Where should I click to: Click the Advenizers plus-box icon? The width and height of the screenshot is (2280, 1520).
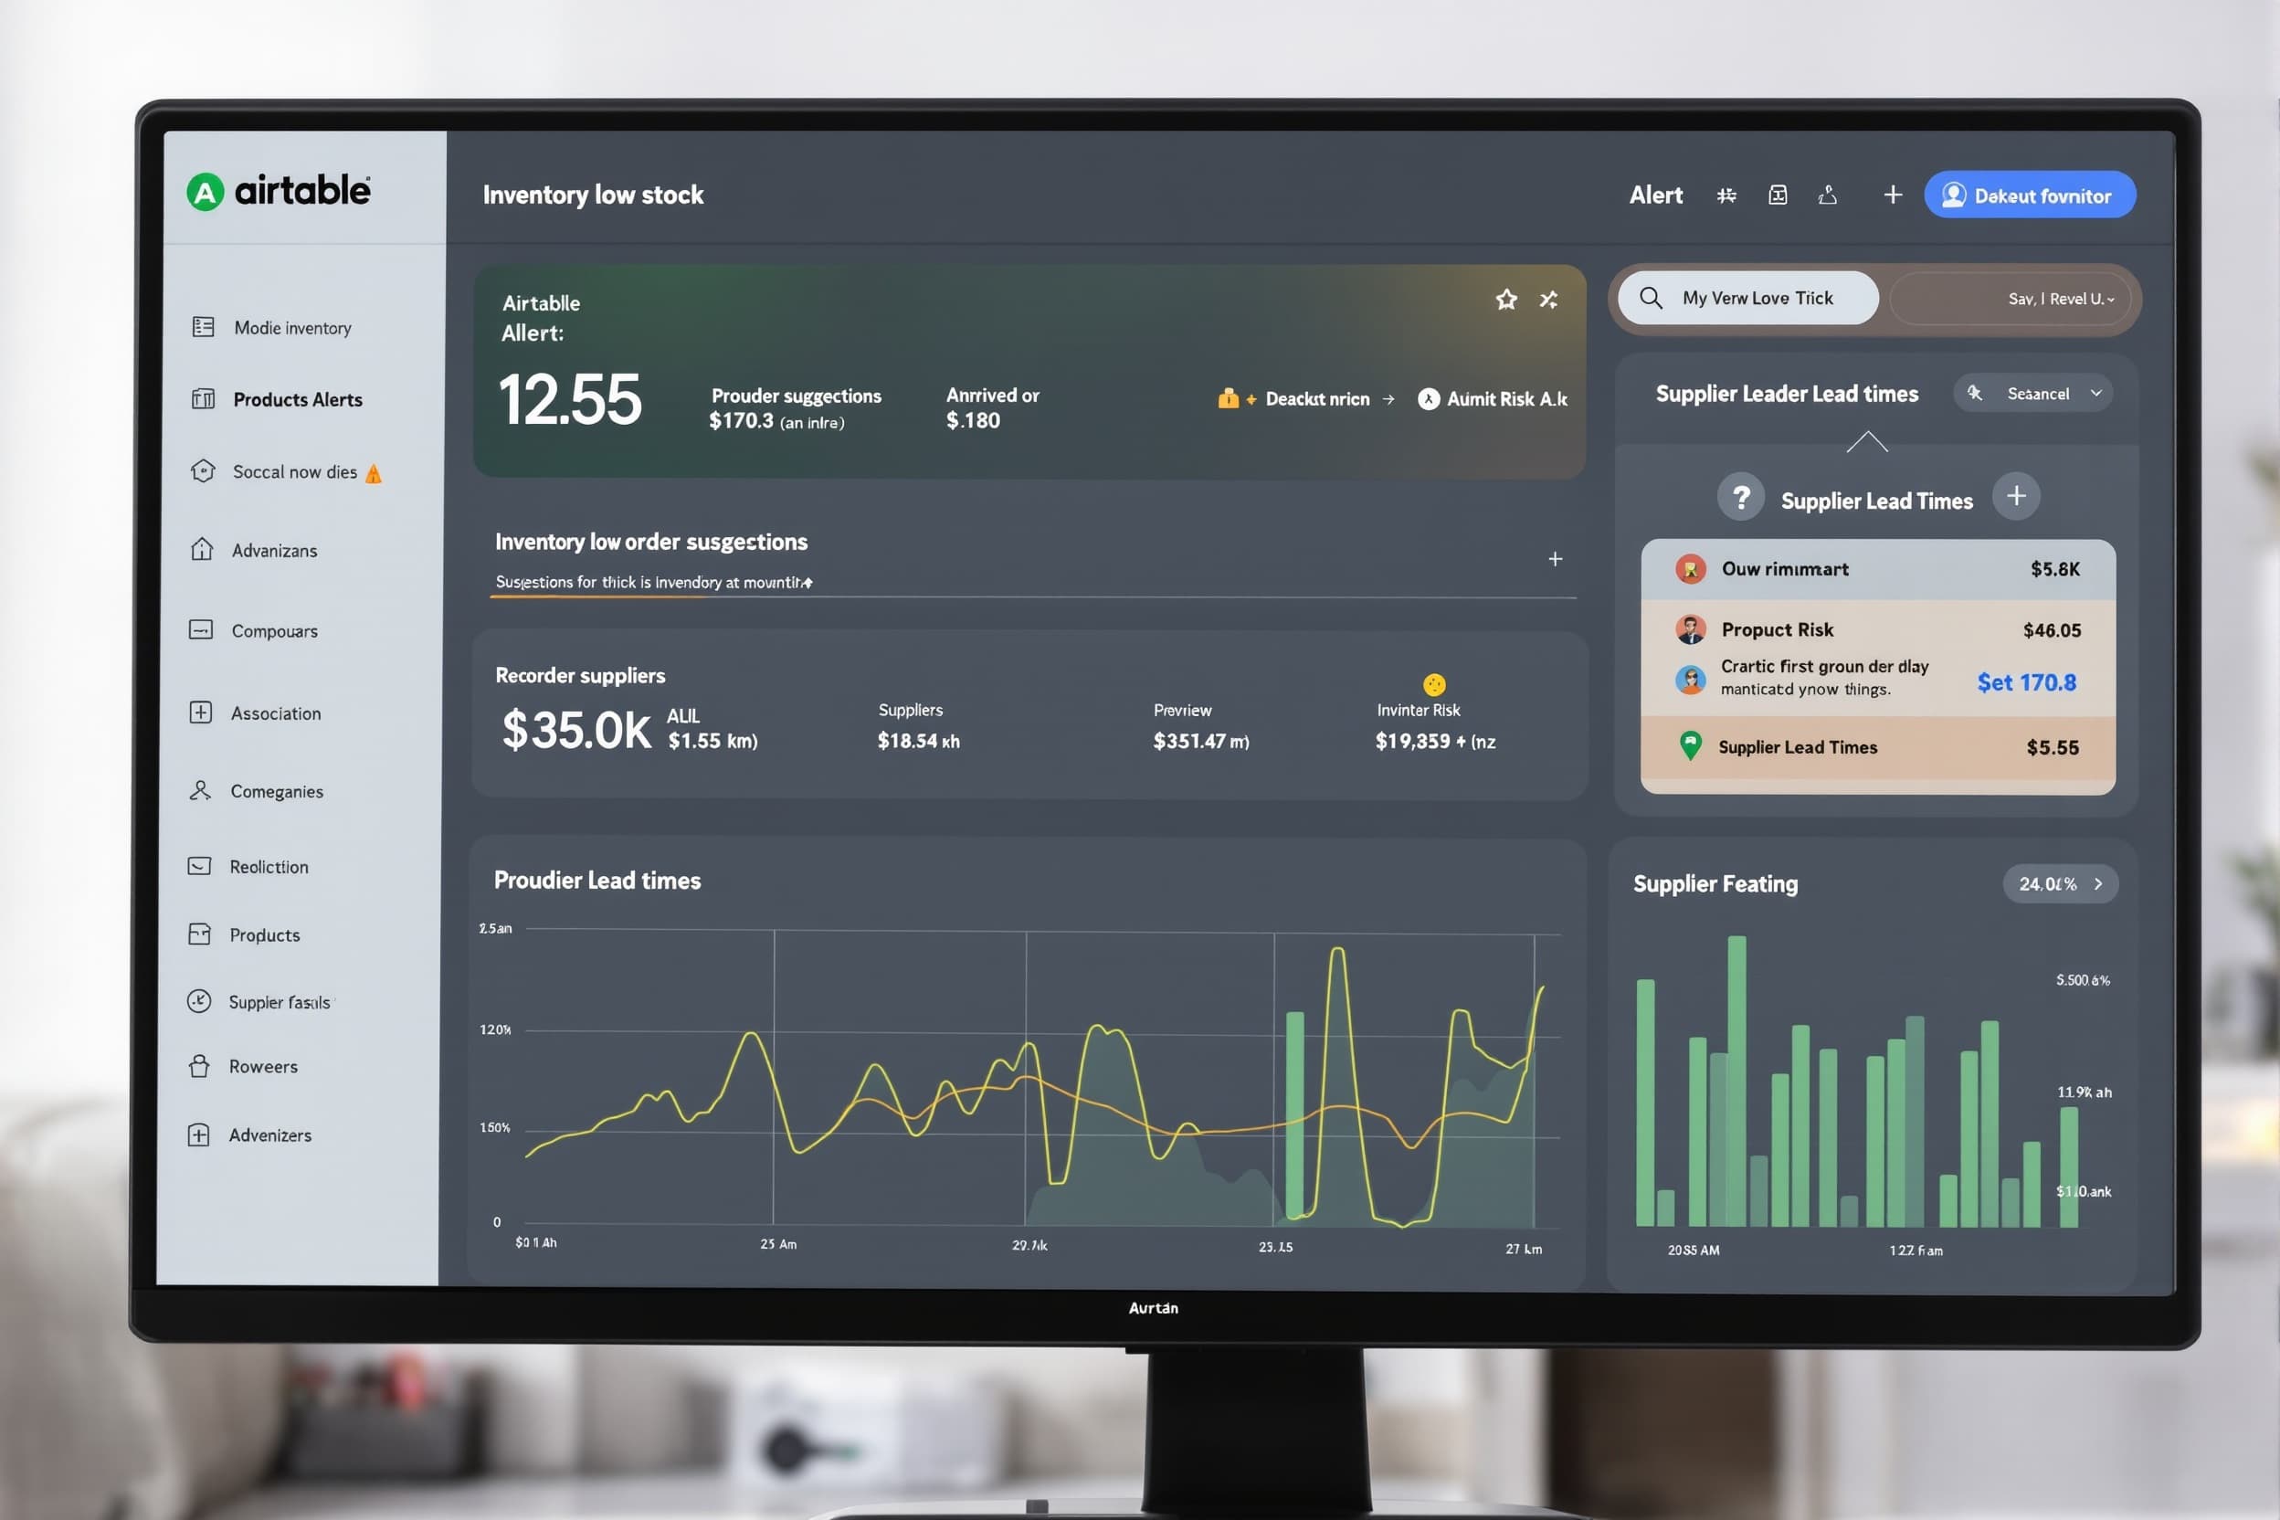click(197, 1135)
